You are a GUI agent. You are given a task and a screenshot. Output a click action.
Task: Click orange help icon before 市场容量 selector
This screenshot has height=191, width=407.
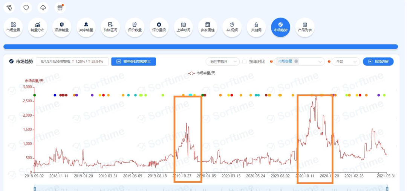click(x=271, y=62)
